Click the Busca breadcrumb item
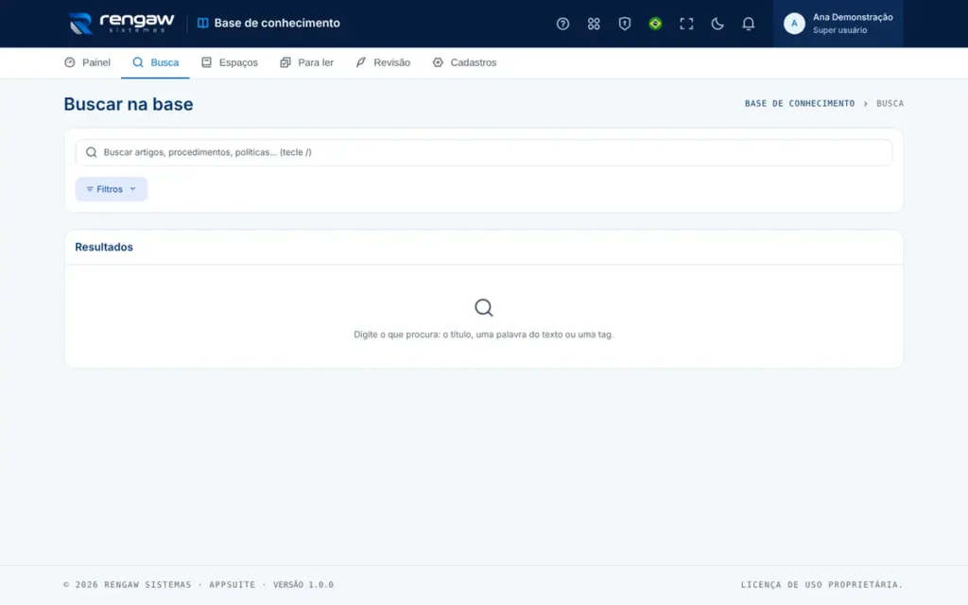Viewport: 968px width, 605px height. point(890,104)
